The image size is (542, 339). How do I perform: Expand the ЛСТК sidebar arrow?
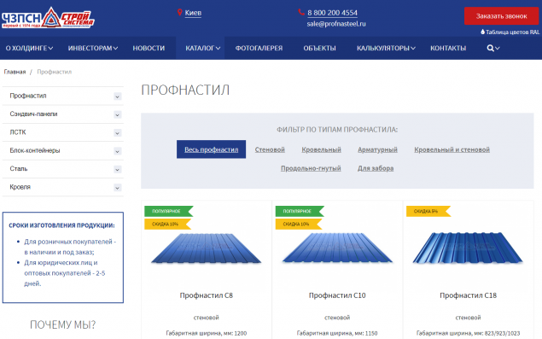click(118, 133)
